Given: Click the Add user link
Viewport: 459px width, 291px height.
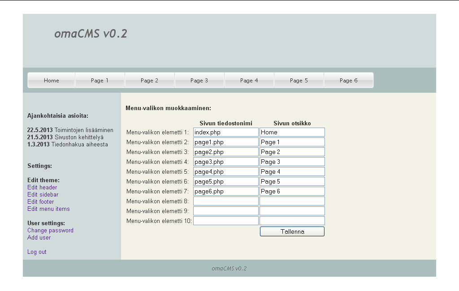Looking at the screenshot, I should 39,237.
